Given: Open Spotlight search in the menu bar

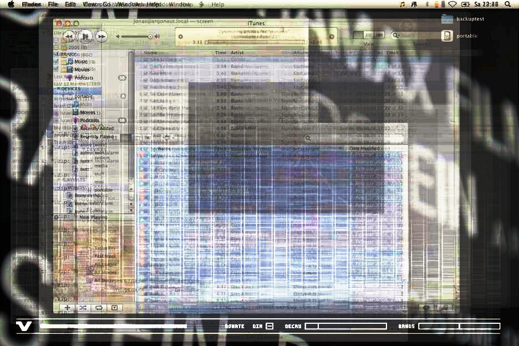Looking at the screenshot, I should click(508, 4).
